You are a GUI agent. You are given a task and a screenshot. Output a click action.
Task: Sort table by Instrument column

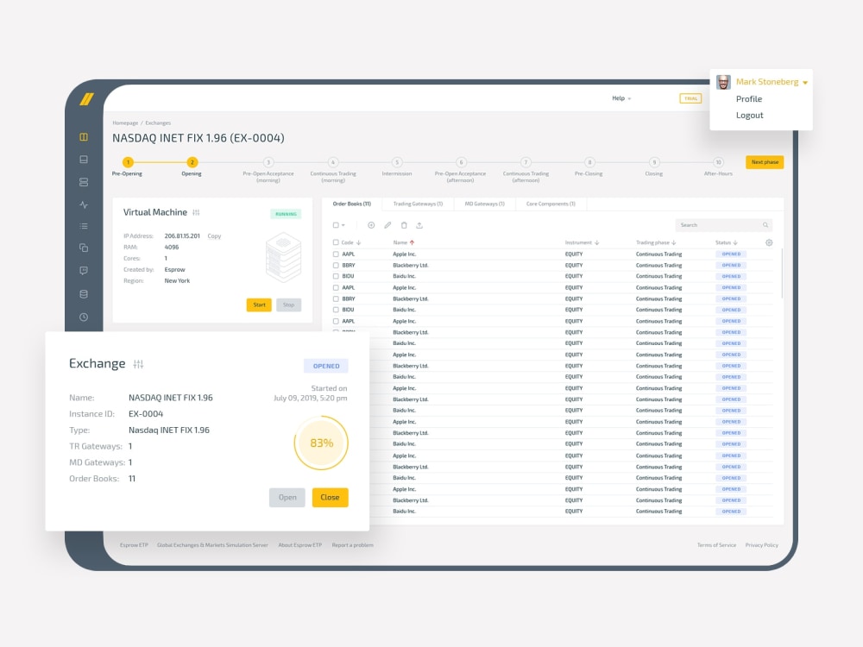pyautogui.click(x=582, y=242)
